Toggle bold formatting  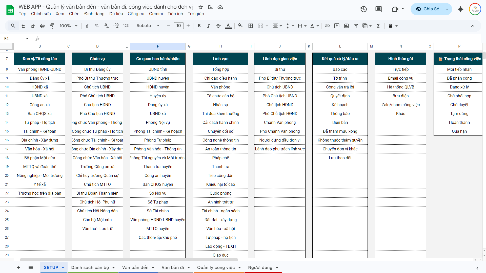(199, 26)
